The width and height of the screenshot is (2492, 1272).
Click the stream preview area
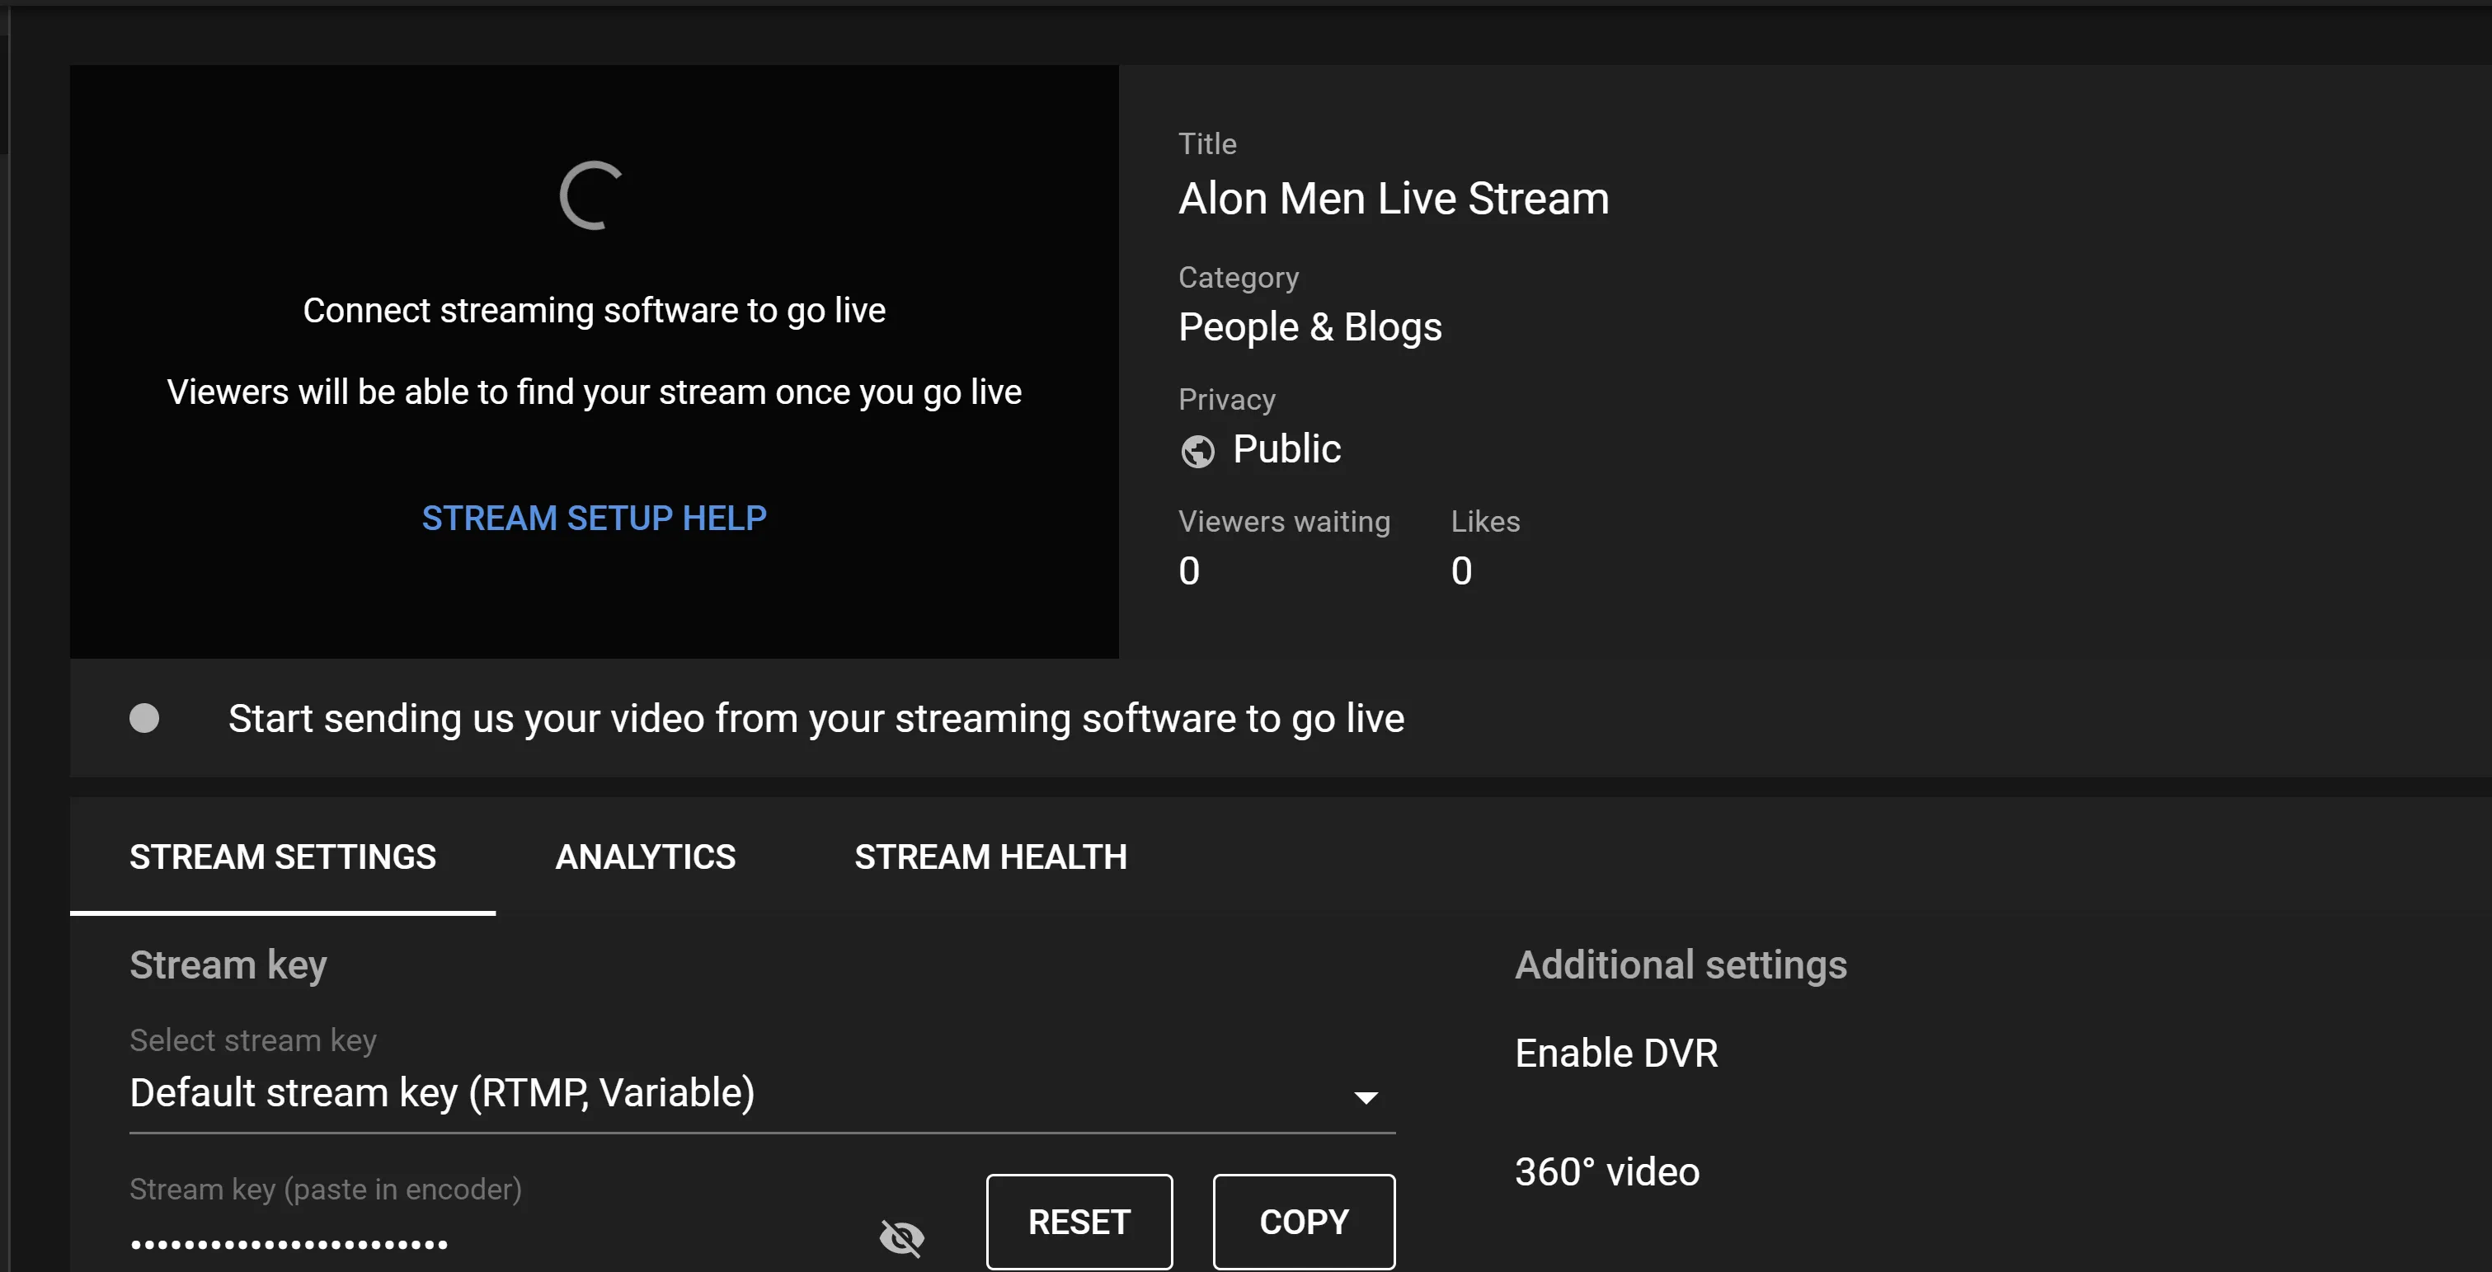594,362
